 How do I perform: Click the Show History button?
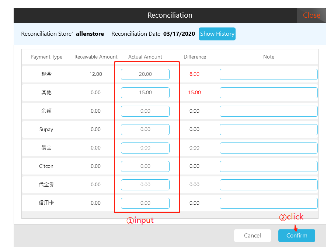217,34
